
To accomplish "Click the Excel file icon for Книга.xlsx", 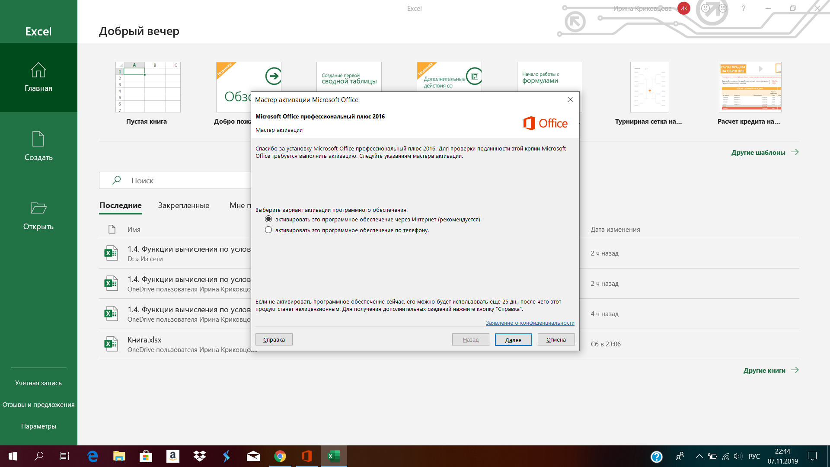I will pos(111,344).
